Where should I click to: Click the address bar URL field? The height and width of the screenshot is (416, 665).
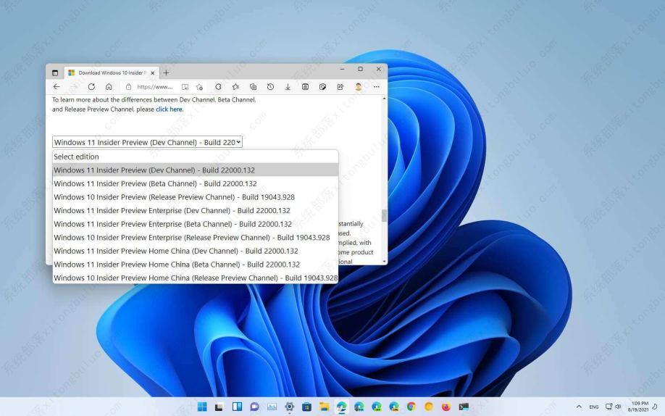(154, 86)
